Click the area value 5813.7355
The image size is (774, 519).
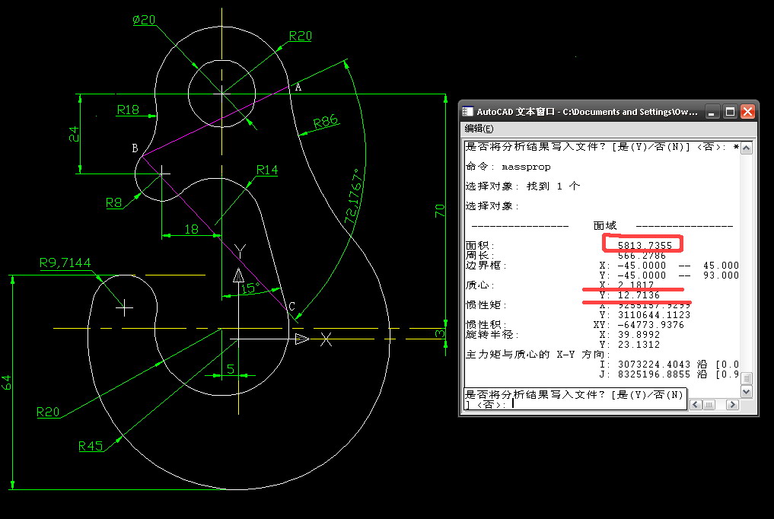pos(645,245)
